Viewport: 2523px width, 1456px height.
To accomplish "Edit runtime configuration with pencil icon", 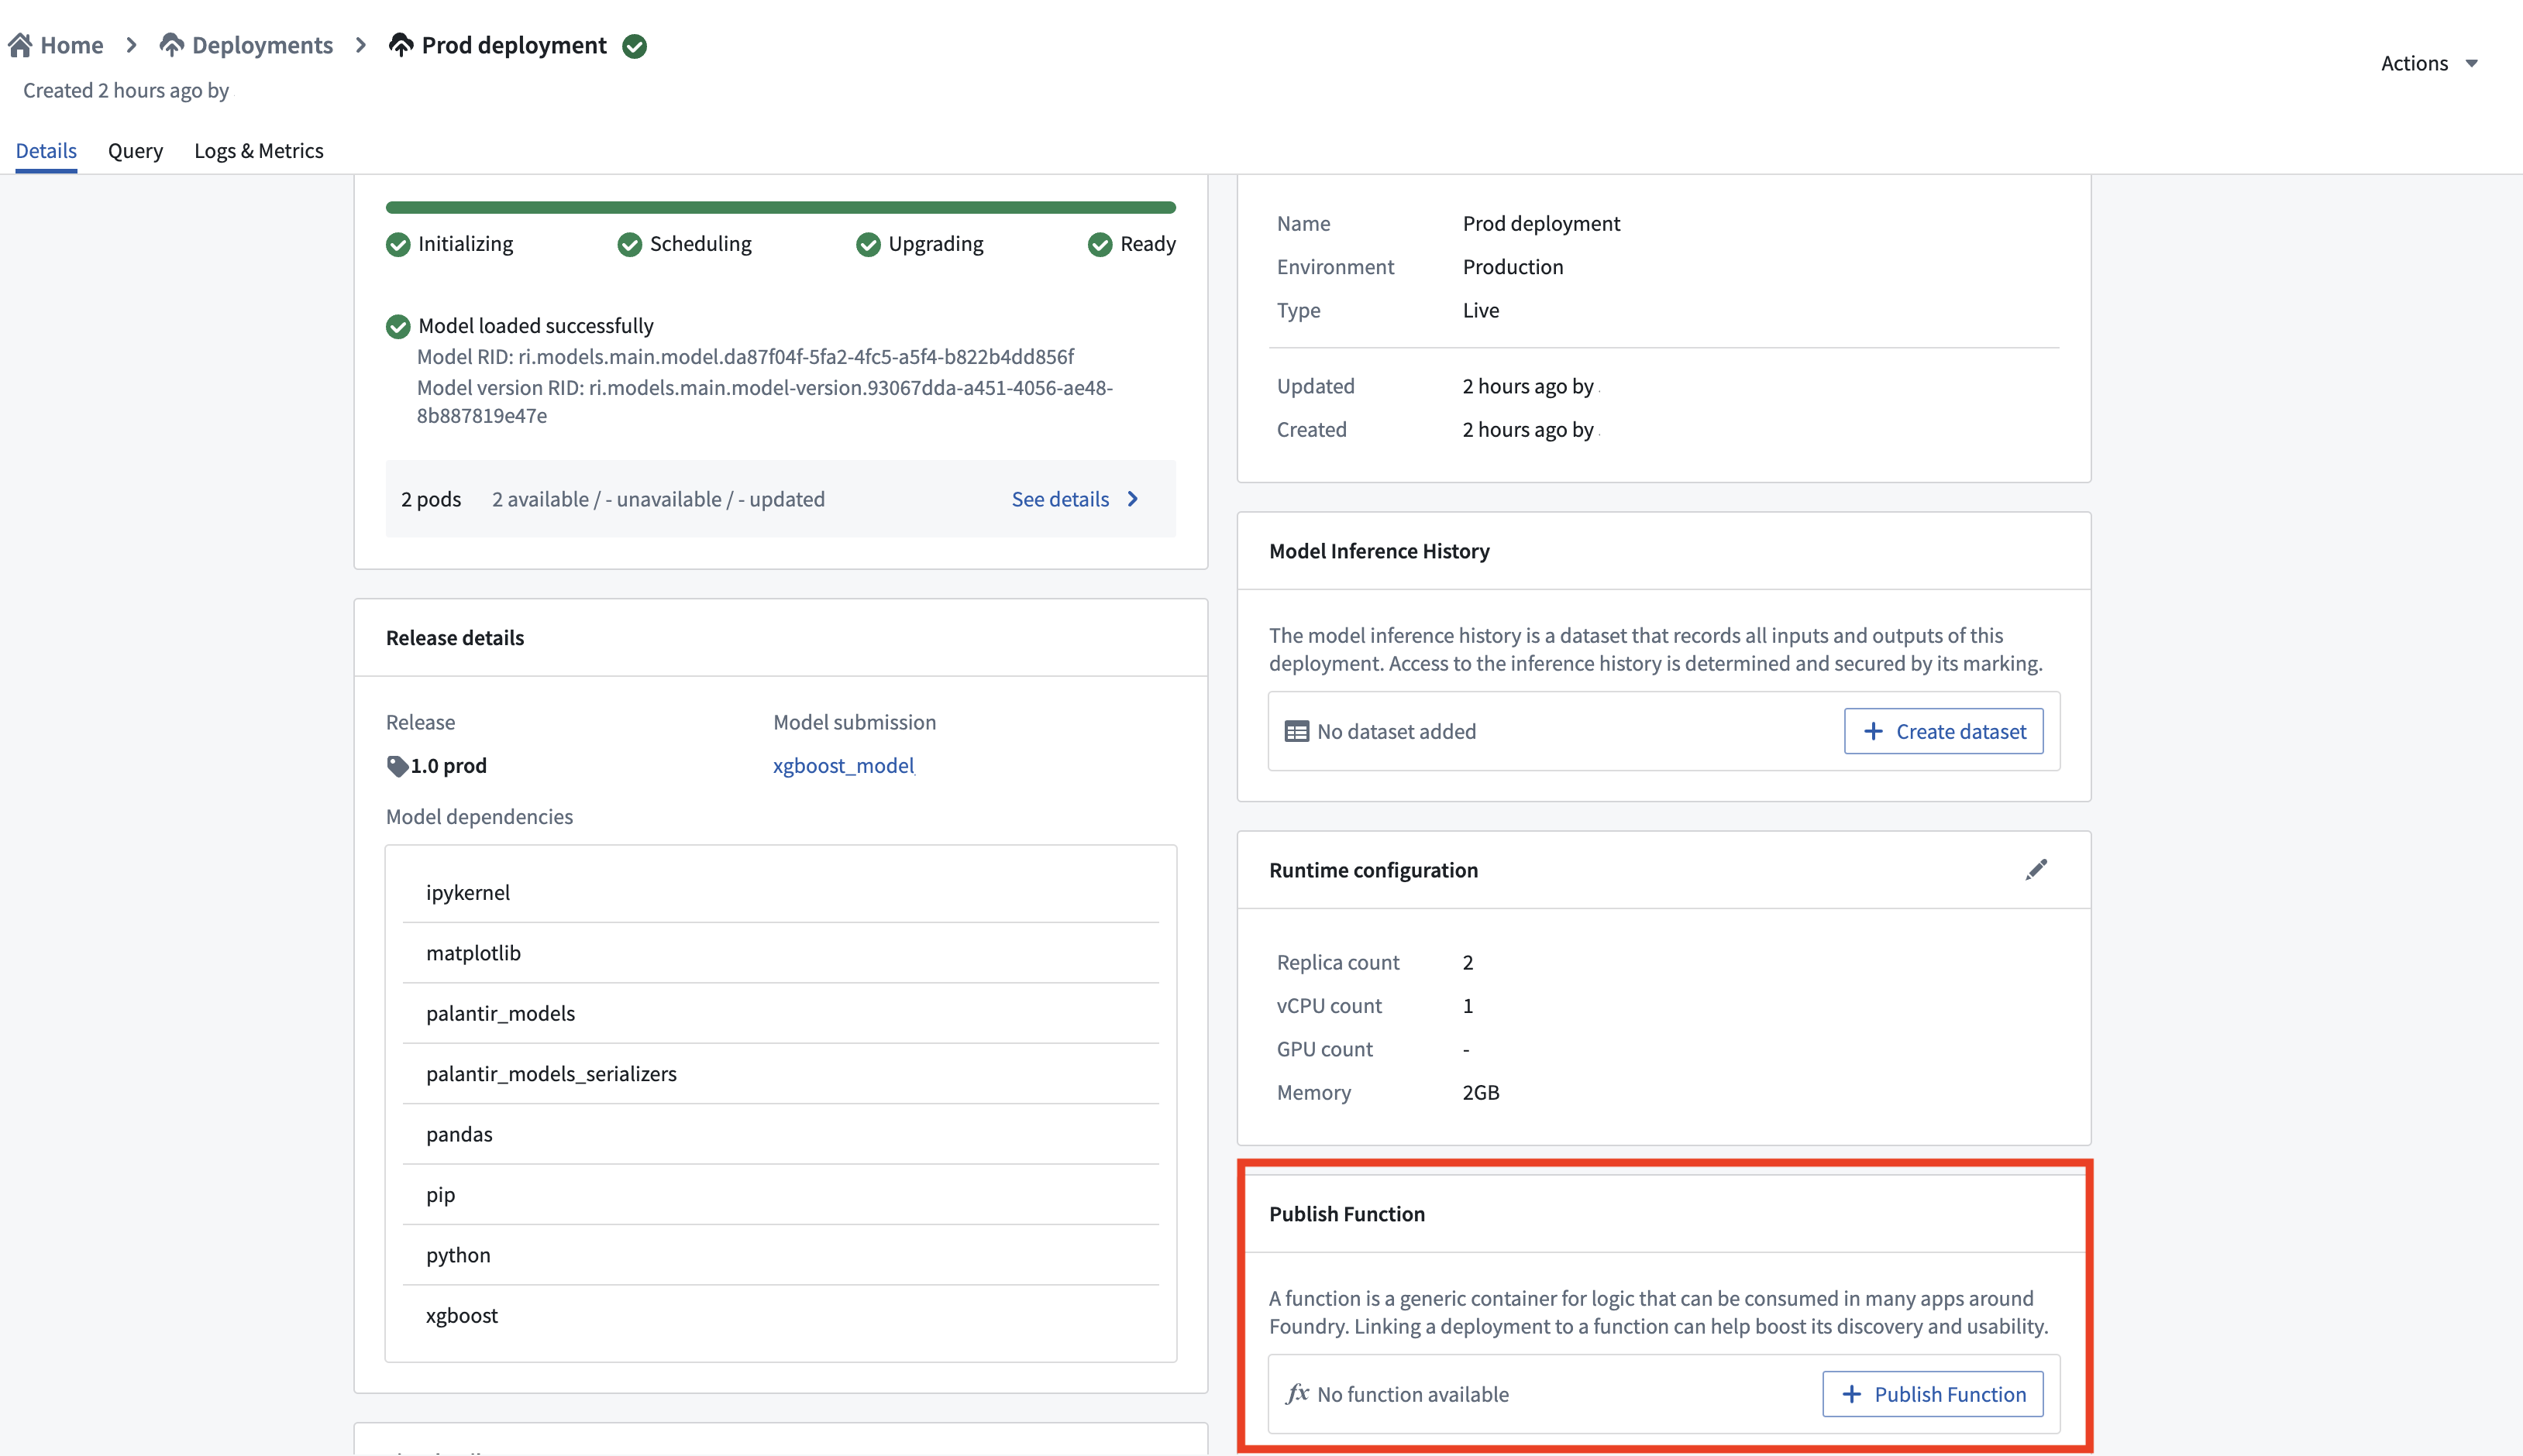I will pyautogui.click(x=2036, y=869).
